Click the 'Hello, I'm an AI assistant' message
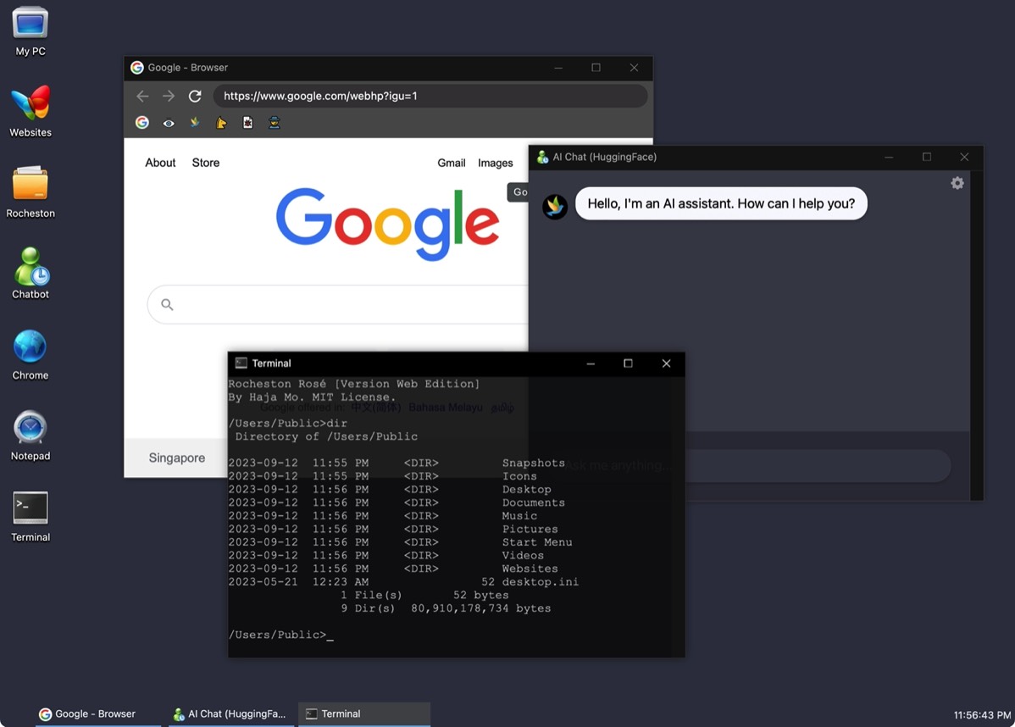 (721, 203)
